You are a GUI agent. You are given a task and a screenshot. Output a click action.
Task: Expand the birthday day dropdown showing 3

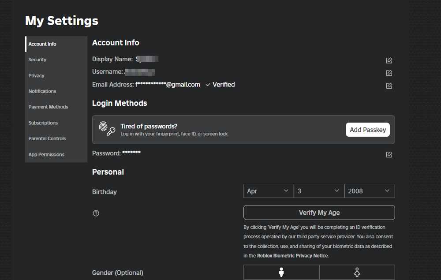click(318, 191)
